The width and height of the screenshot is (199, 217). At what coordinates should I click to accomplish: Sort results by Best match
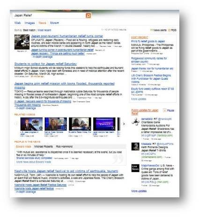coord(29,30)
